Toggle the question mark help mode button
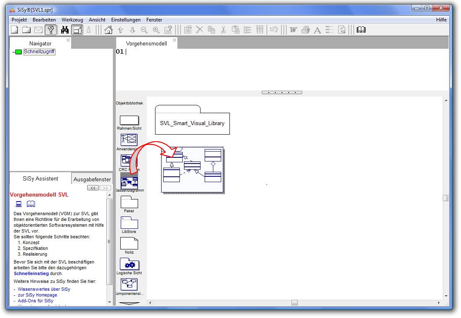Screen dimensions: 461x318 point(51,30)
